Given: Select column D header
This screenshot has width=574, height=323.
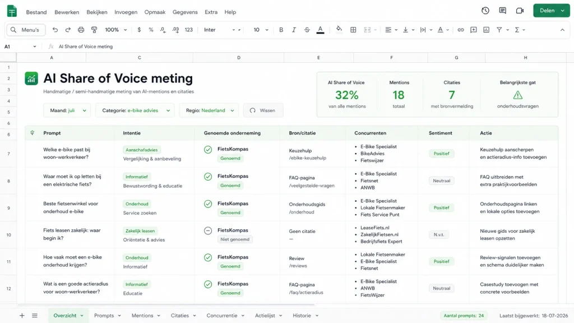Looking at the screenshot, I should [x=239, y=58].
